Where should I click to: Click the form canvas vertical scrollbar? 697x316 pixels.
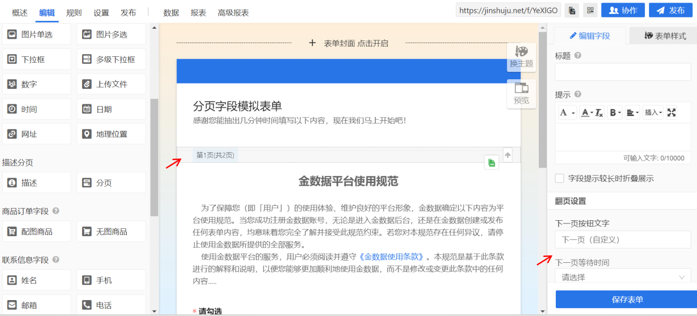click(542, 99)
